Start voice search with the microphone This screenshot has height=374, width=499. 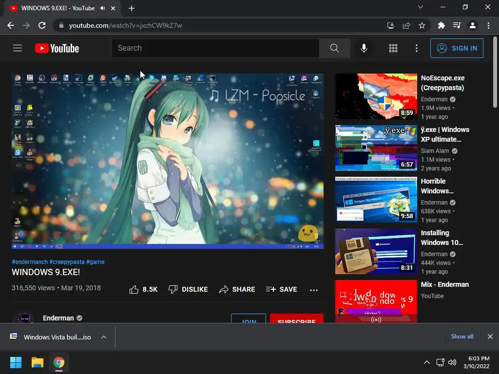(x=364, y=48)
